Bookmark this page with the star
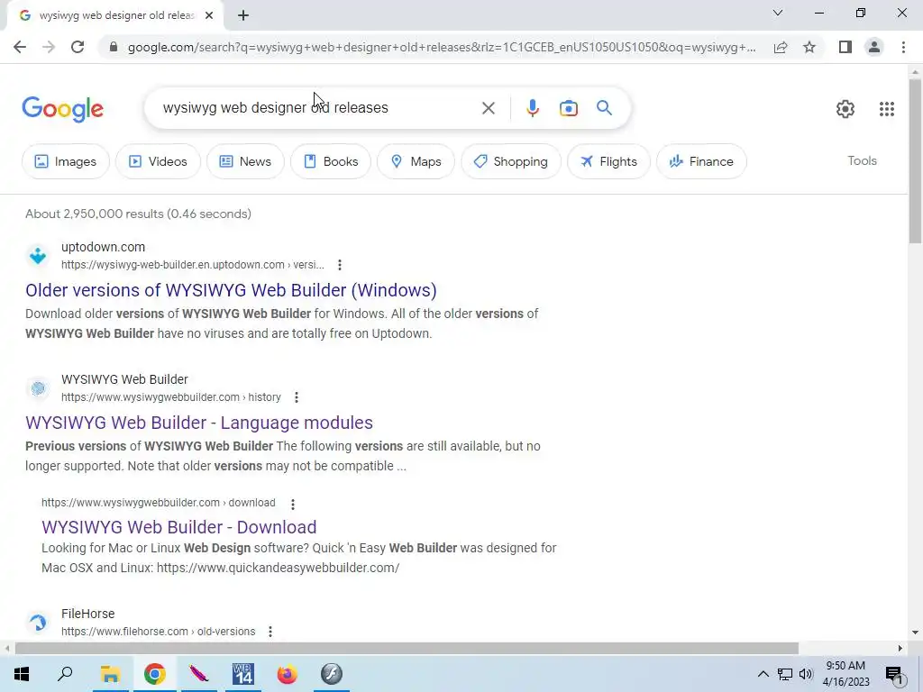 click(809, 47)
